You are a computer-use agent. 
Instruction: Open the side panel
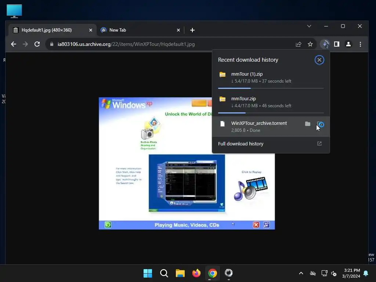pos(337,44)
